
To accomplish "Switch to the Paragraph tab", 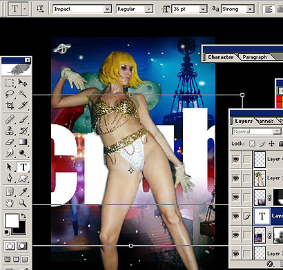I will [x=255, y=57].
